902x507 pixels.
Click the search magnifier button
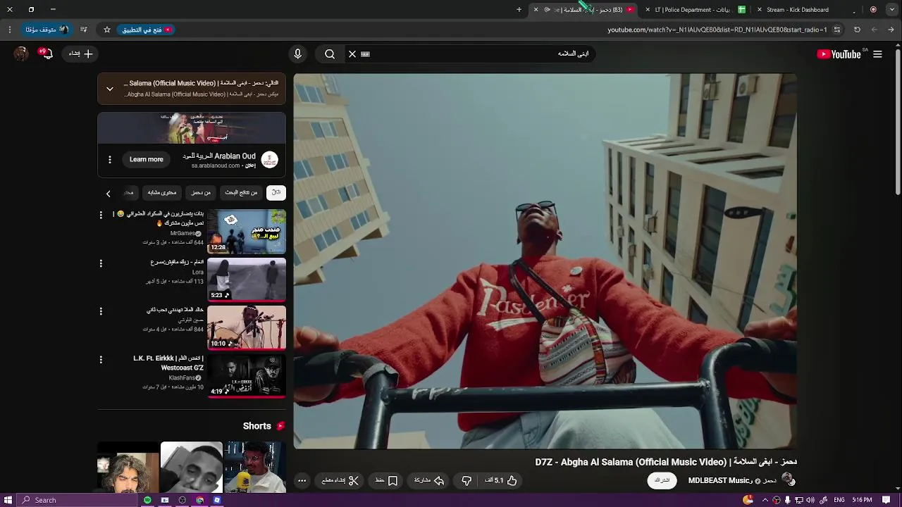[330, 54]
